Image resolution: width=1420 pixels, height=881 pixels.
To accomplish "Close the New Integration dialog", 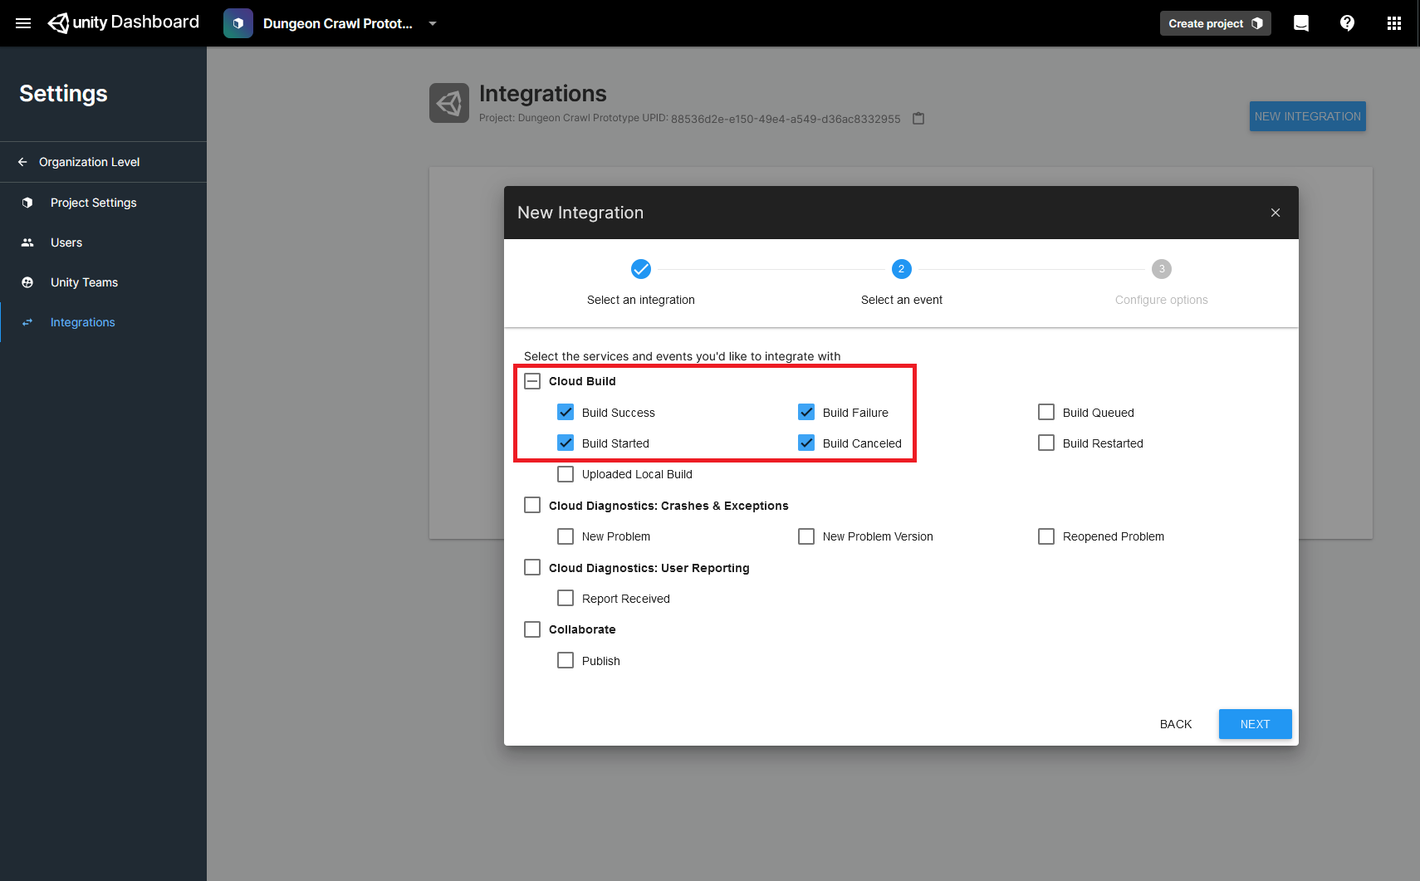I will (1276, 213).
